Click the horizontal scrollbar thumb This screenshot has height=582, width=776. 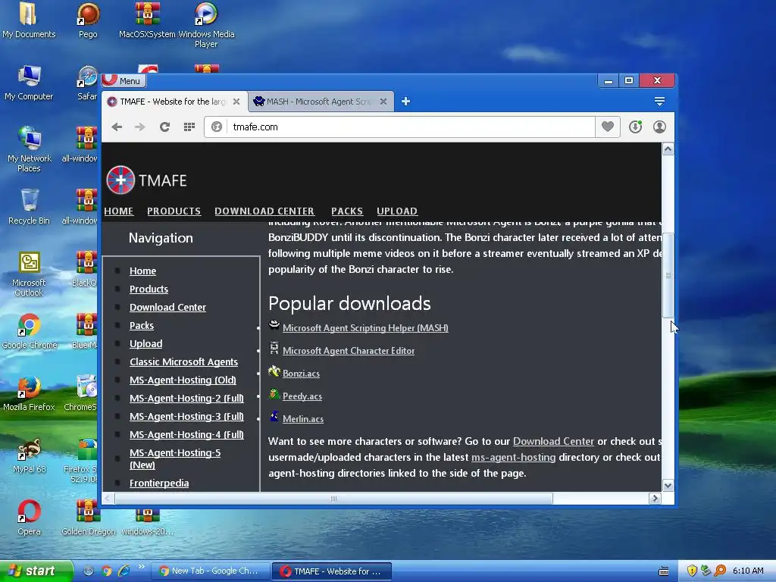point(333,499)
